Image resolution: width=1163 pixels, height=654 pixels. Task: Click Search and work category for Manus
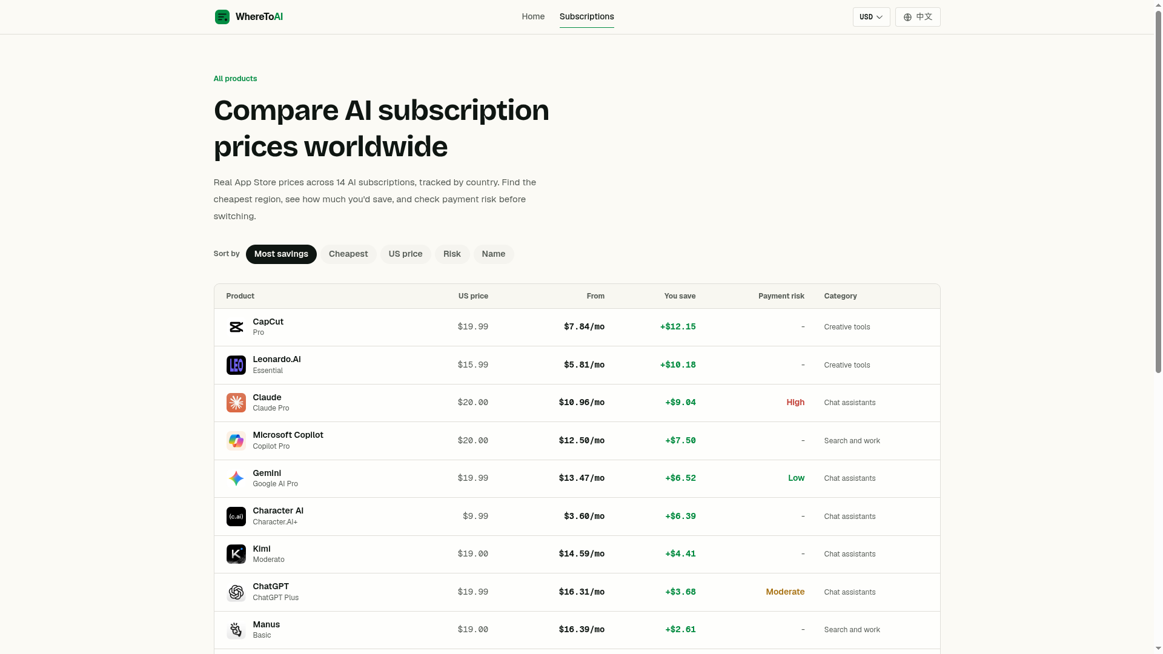(852, 630)
